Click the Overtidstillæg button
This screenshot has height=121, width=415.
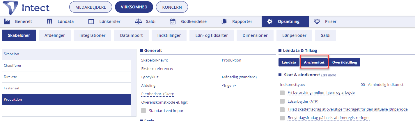[x=345, y=62]
